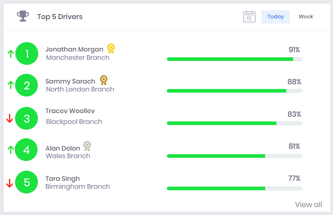
Task: Click Sammy Sarach's bronze award ribbon
Action: [x=104, y=80]
